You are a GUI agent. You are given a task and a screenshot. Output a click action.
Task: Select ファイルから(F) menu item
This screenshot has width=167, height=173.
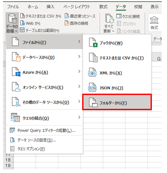tap(45, 42)
